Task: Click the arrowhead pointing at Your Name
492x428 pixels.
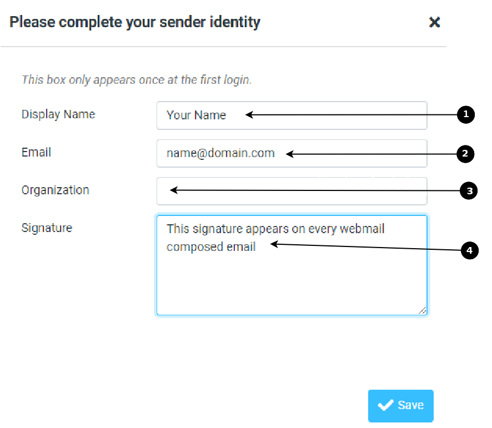Action: click(x=249, y=115)
